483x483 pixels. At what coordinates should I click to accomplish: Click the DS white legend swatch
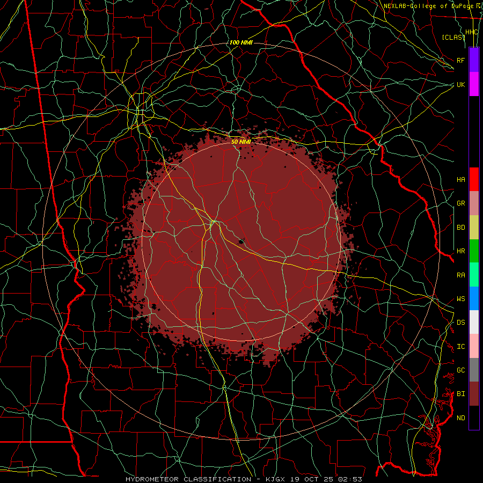click(474, 322)
